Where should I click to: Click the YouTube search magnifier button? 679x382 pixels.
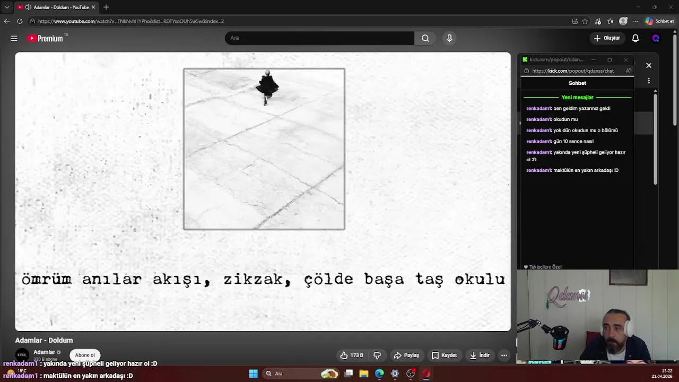pyautogui.click(x=425, y=38)
